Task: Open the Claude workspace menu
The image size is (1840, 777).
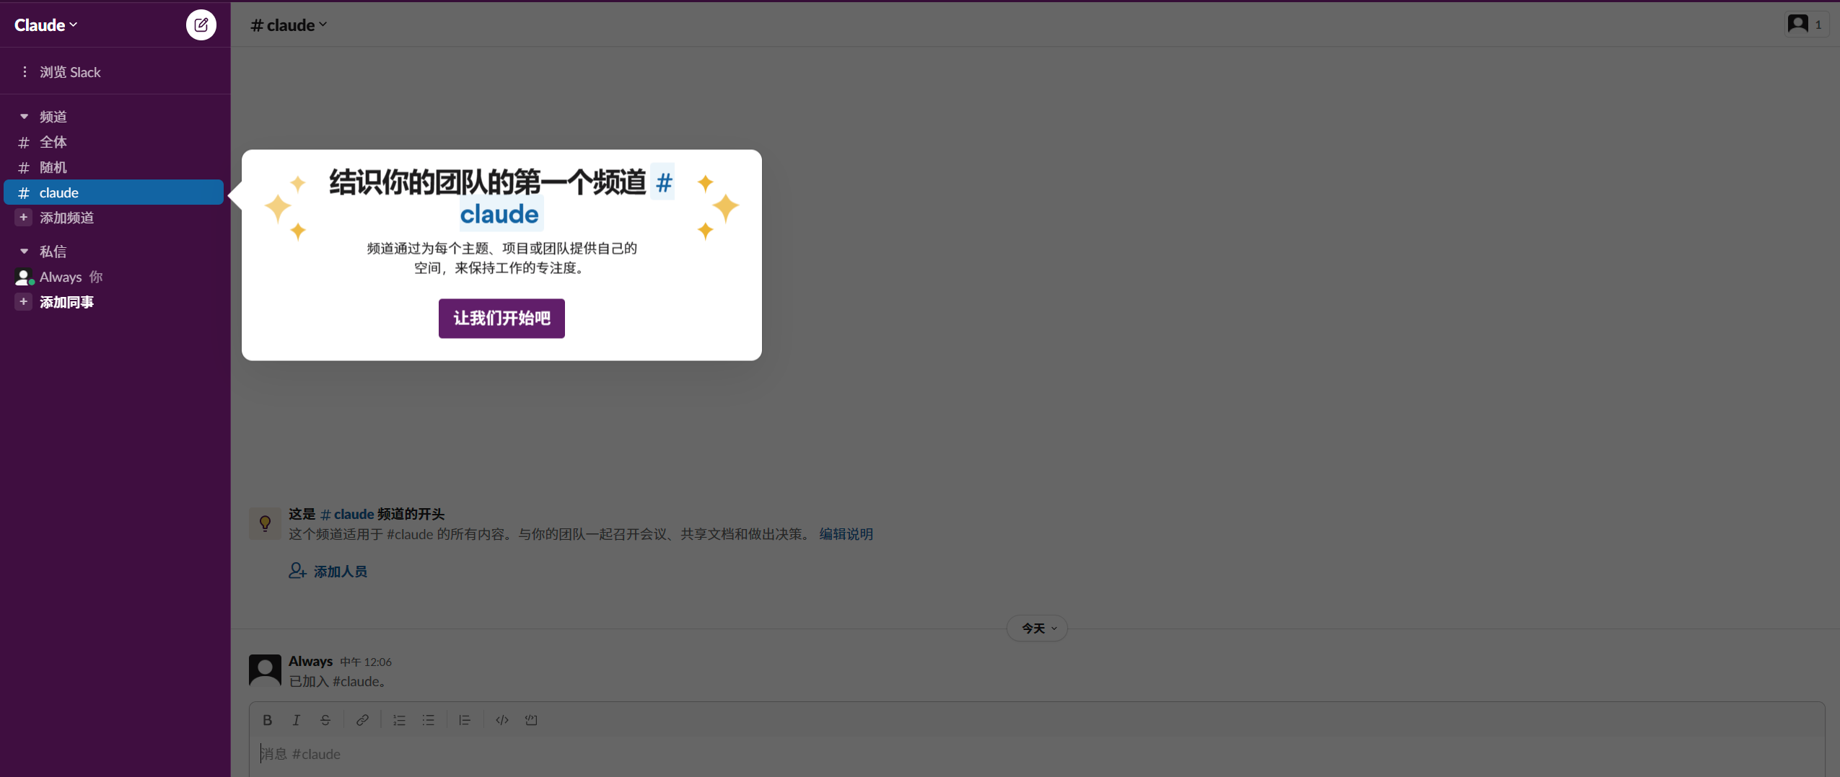Action: pyautogui.click(x=46, y=25)
